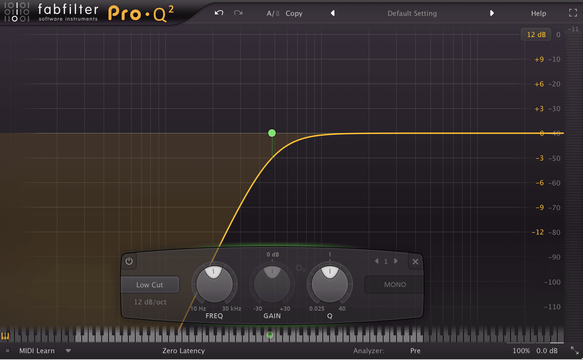
Task: Click the FREQ knob
Action: tap(214, 284)
